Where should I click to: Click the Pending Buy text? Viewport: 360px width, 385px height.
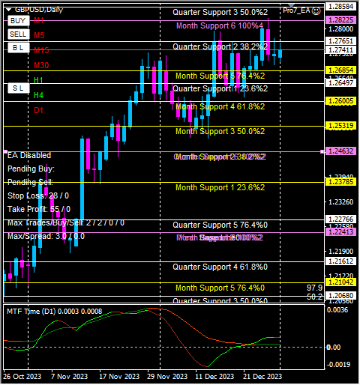point(31,169)
